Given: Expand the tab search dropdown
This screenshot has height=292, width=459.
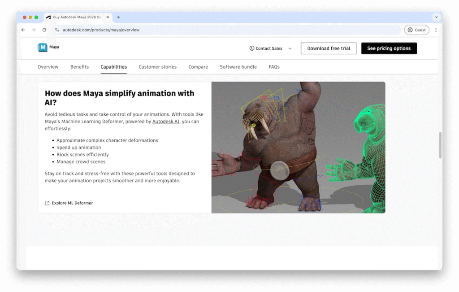Looking at the screenshot, I should [436, 17].
